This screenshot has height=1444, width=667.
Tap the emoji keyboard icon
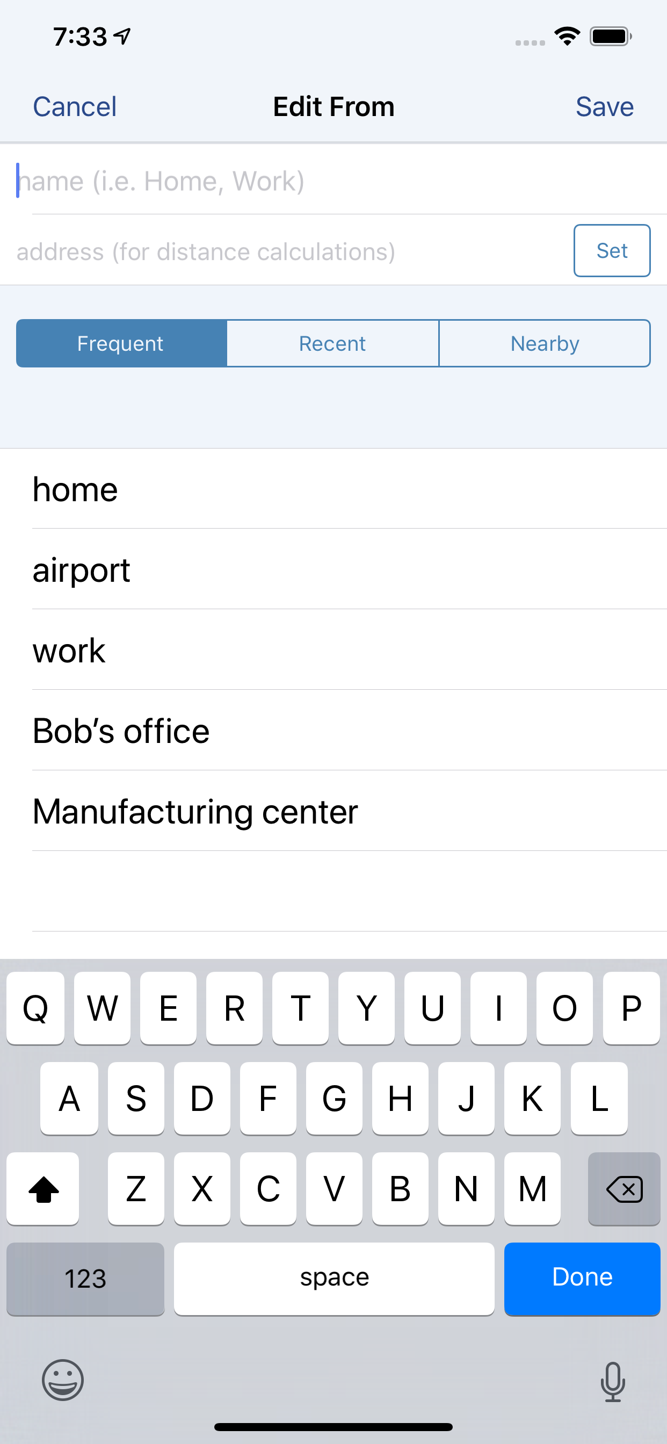click(63, 1380)
